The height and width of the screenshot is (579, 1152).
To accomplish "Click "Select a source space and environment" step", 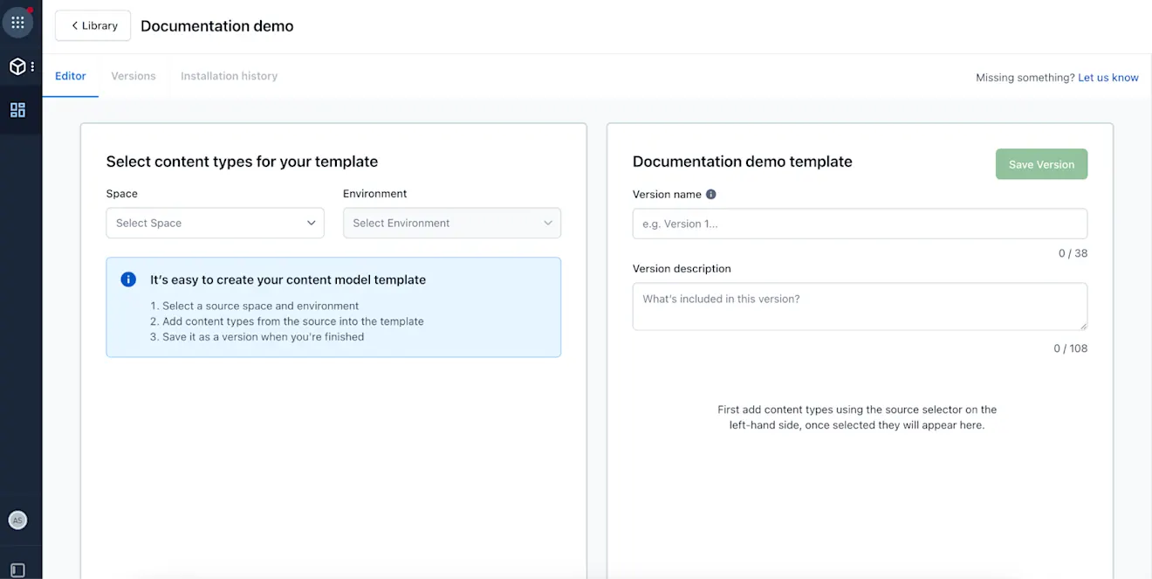I will pyautogui.click(x=260, y=306).
